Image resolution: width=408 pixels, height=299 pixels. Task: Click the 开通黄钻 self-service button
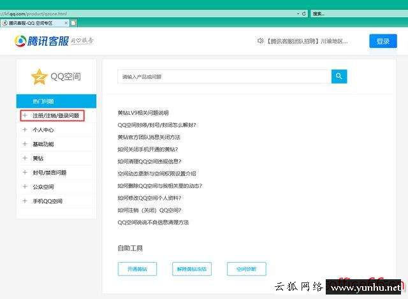coord(137,269)
